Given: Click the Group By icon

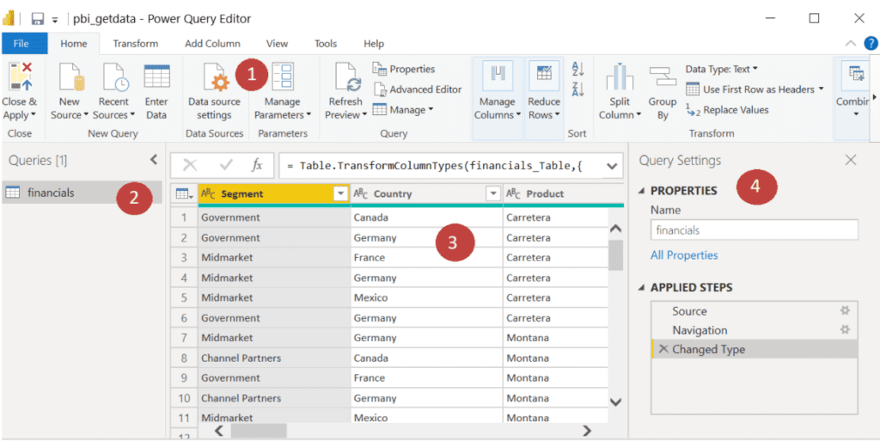Looking at the screenshot, I should (x=663, y=77).
